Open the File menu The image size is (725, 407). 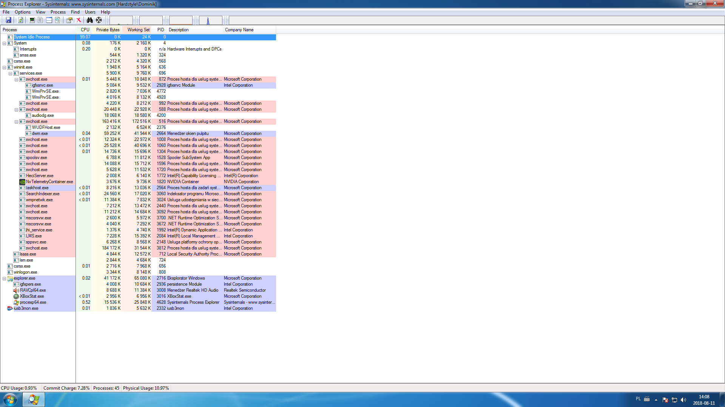tap(6, 12)
